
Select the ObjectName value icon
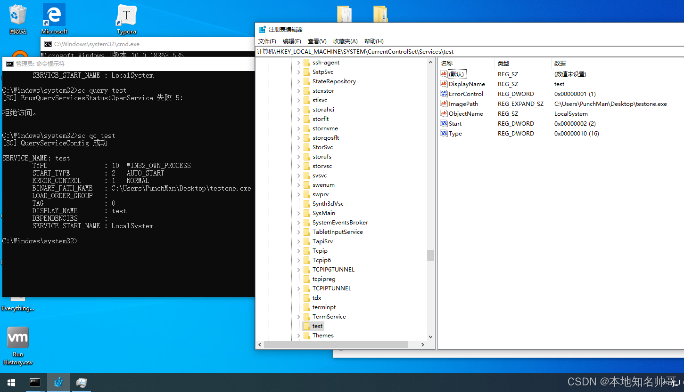[444, 113]
